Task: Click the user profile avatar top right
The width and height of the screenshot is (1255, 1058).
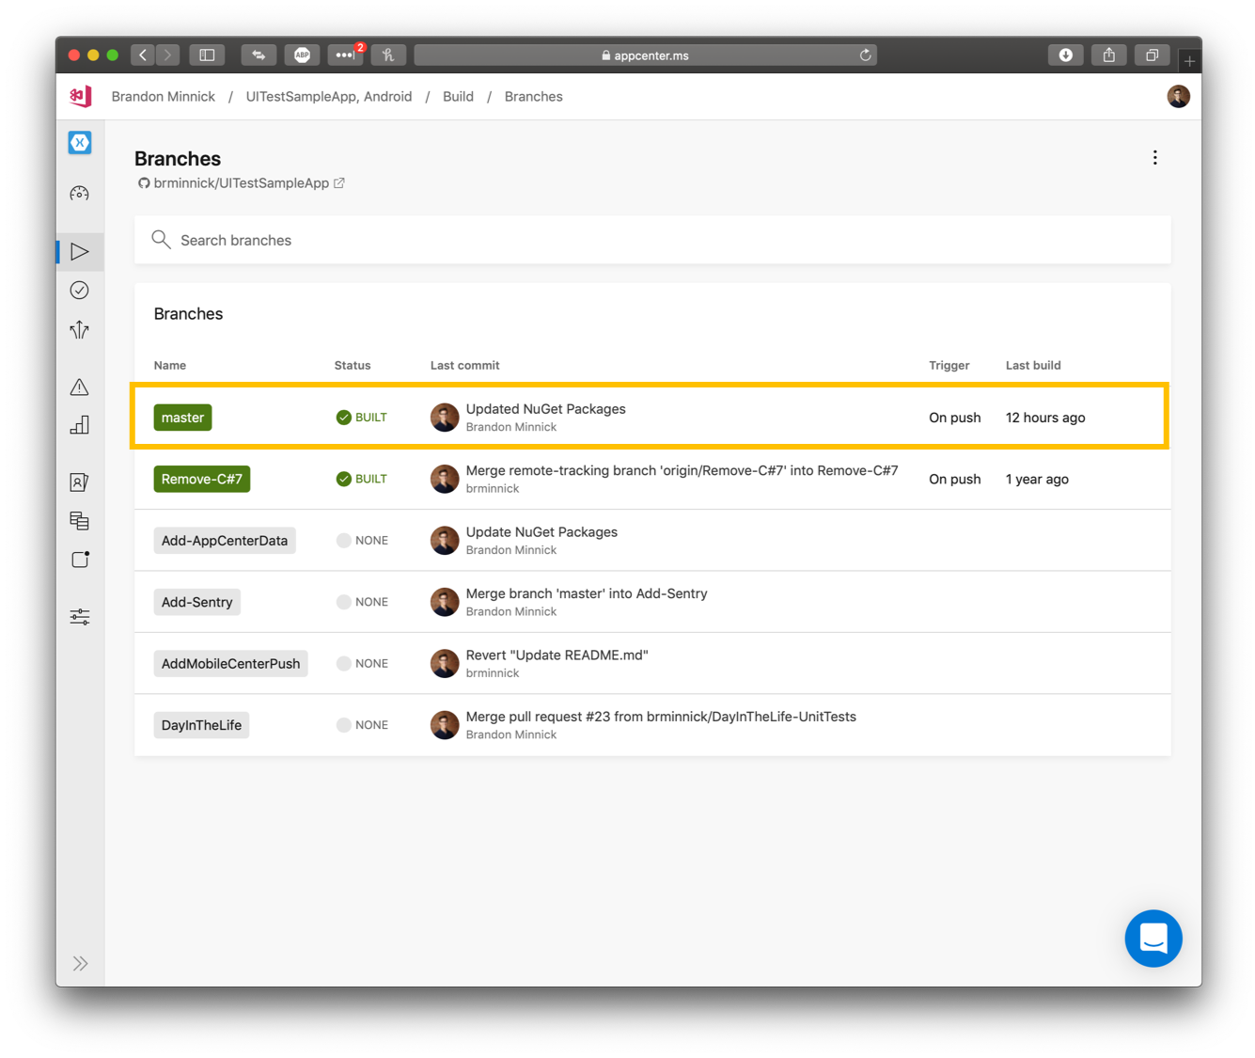Action: pyautogui.click(x=1178, y=96)
